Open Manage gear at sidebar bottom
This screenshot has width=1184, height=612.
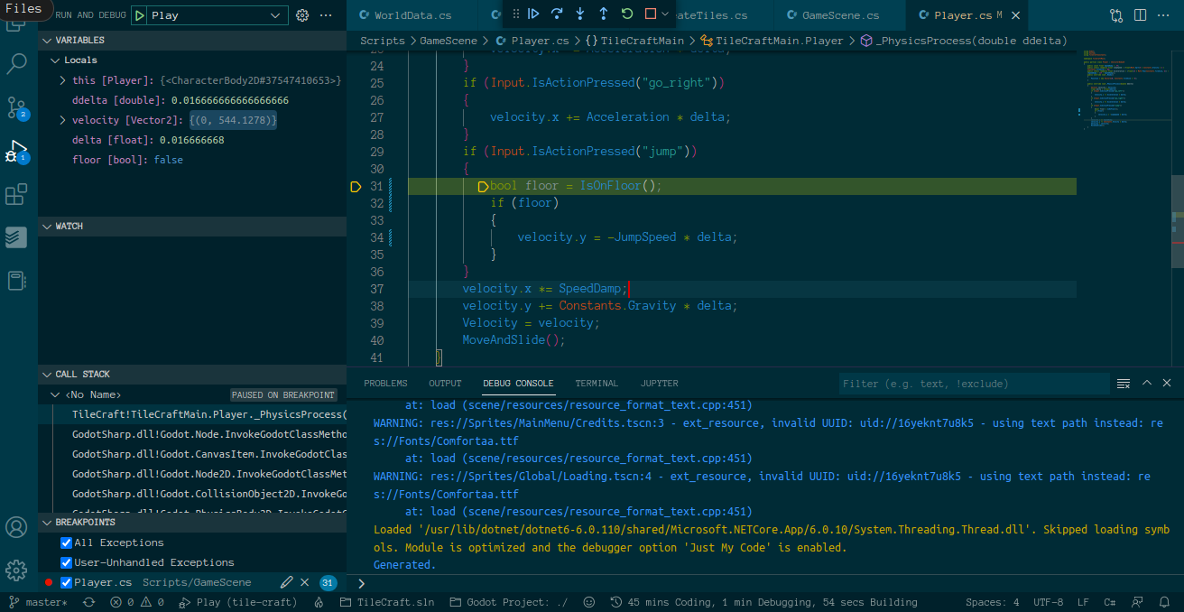pyautogui.click(x=16, y=570)
